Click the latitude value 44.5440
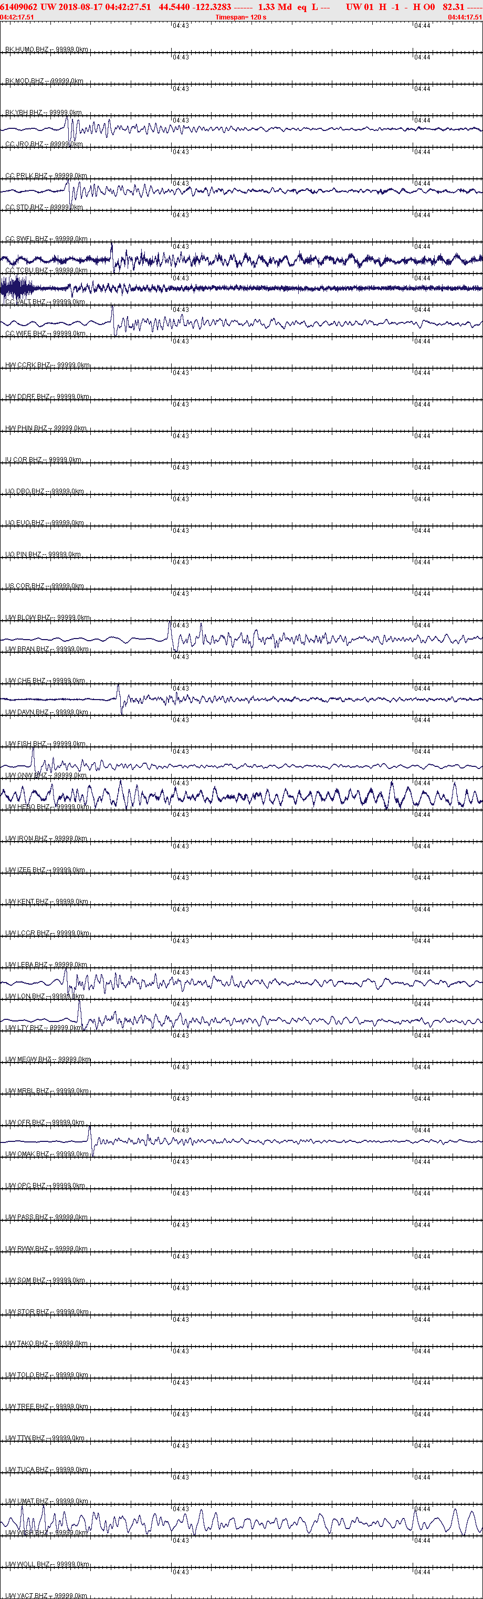This screenshot has width=483, height=1599. pos(174,7)
